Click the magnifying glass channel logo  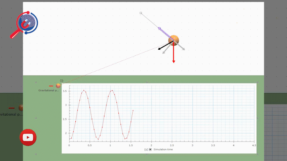(x=26, y=23)
